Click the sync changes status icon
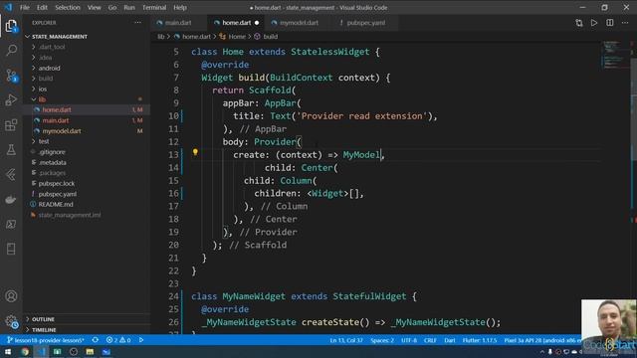The image size is (637, 358). [x=96, y=340]
